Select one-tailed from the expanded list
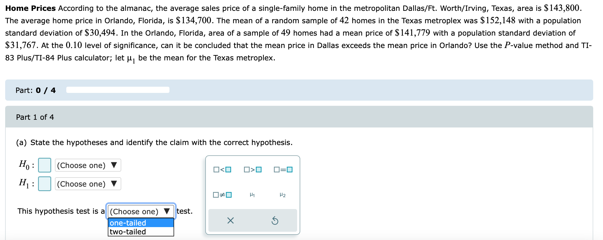The width and height of the screenshot is (603, 240). (x=141, y=222)
